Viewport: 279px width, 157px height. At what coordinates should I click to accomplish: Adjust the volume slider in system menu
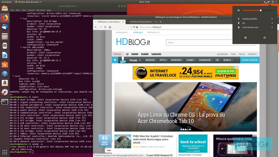(258, 10)
